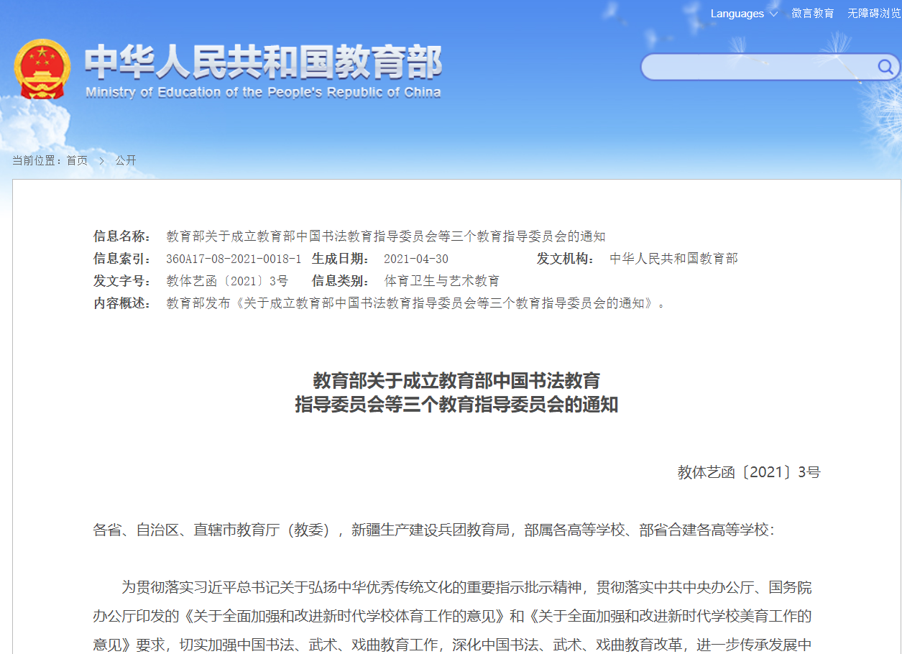Viewport: 902px width, 654px height.
Task: Click the 发文机构 label
Action: point(566,259)
